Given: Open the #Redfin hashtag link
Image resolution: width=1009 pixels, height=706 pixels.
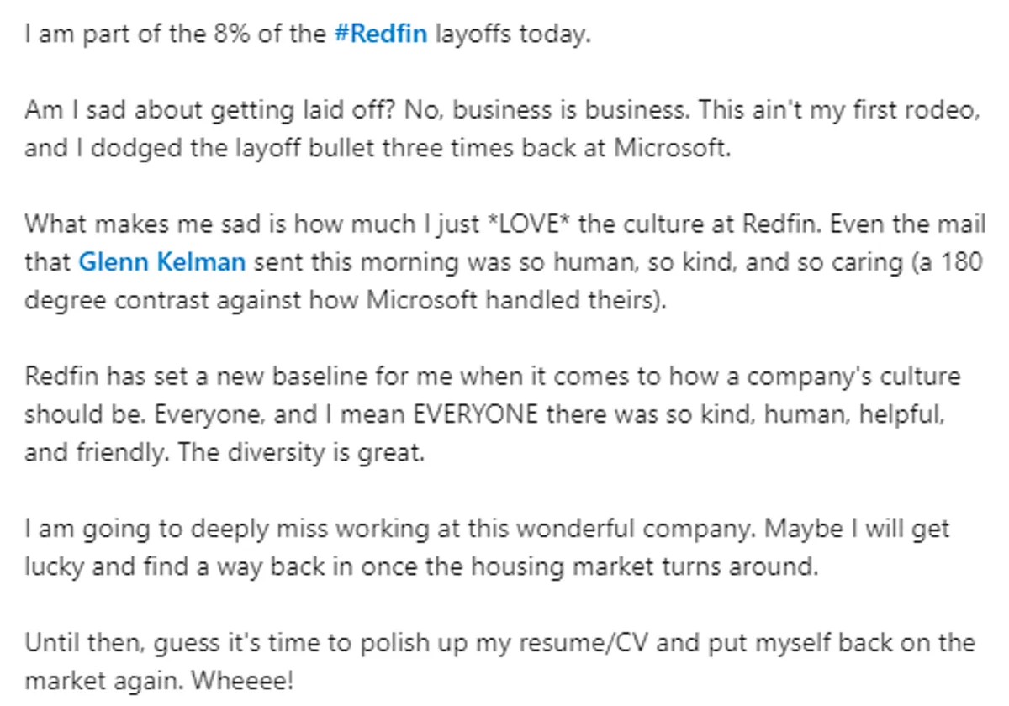Looking at the screenshot, I should point(380,36).
